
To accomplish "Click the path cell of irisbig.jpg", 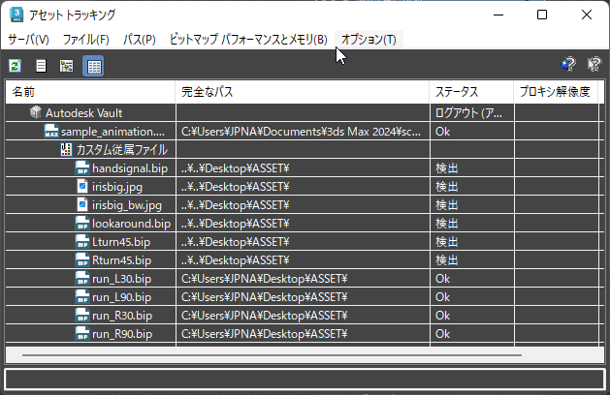I will [303, 187].
